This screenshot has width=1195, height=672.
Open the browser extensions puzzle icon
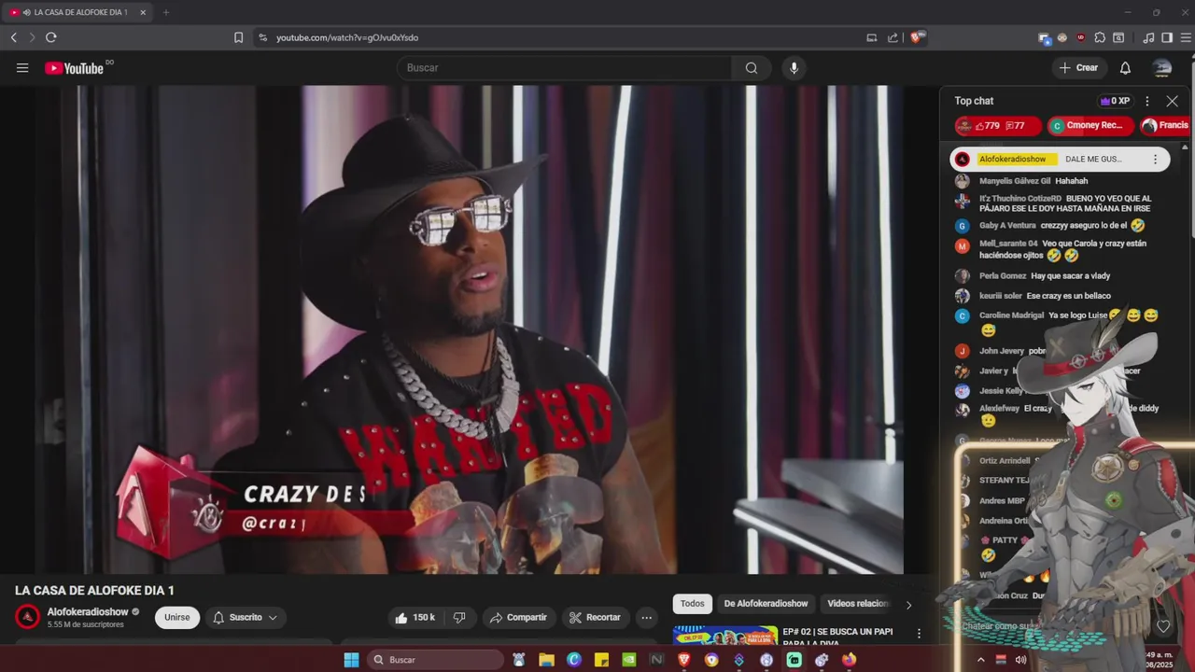pyautogui.click(x=1100, y=37)
